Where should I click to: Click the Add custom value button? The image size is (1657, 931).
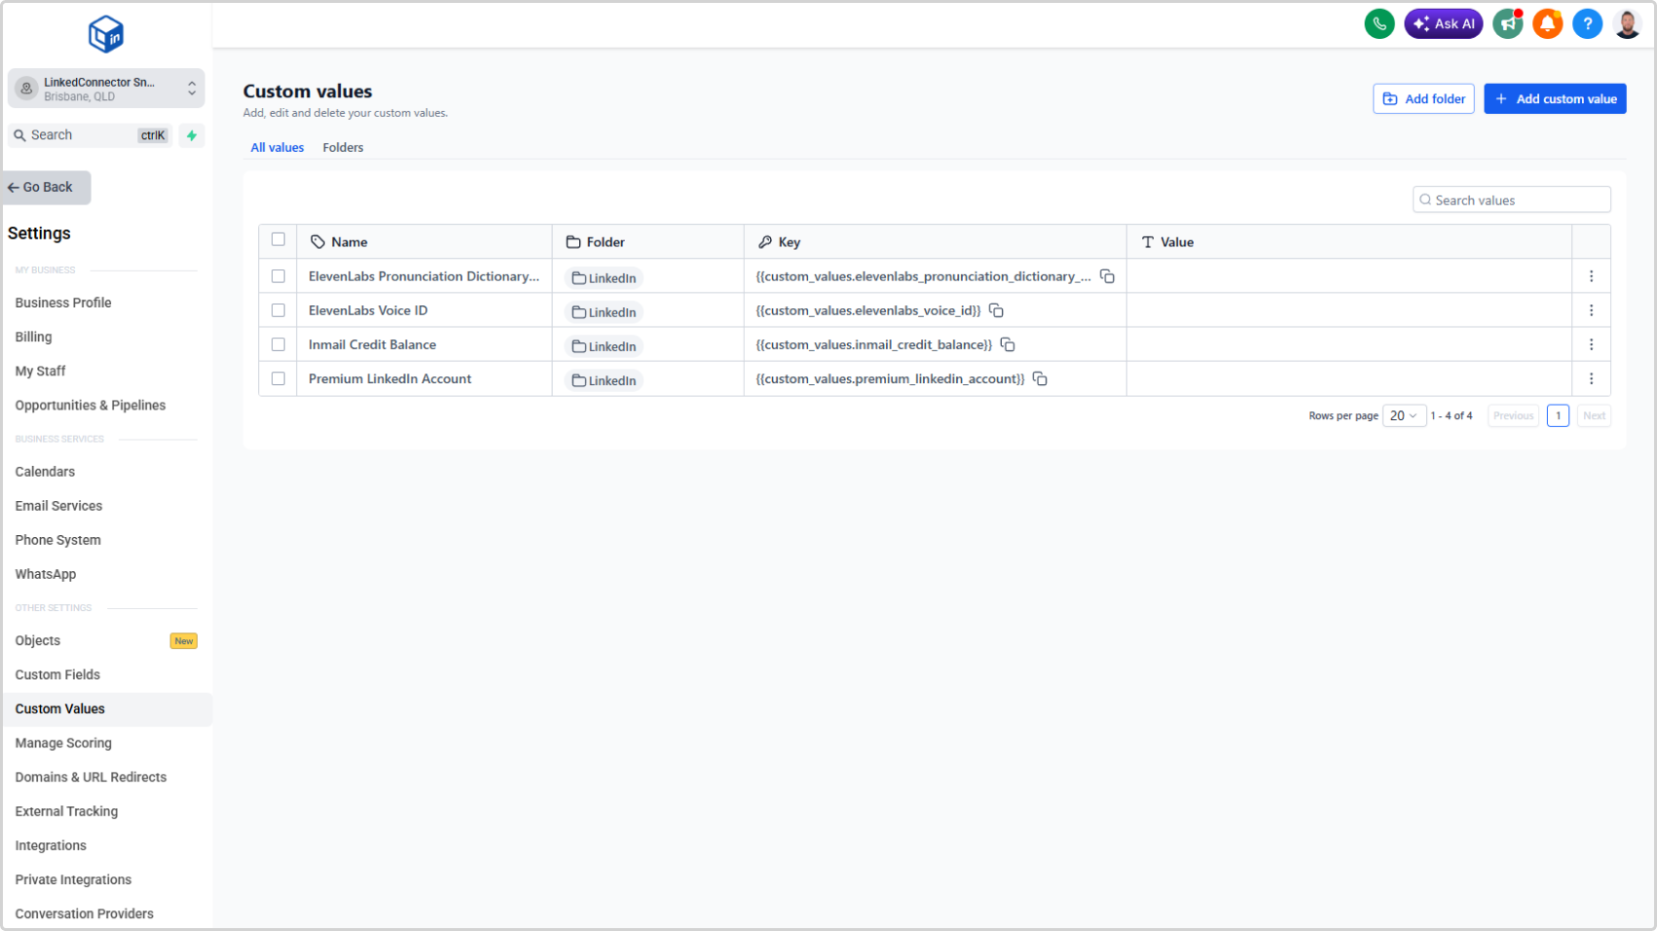(1554, 99)
